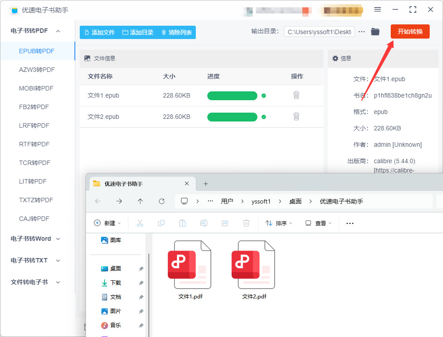
Task: Click the three-dots browse output path button
Action: click(361, 31)
